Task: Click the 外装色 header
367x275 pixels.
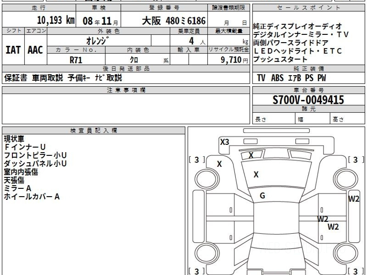Action: [109, 31]
